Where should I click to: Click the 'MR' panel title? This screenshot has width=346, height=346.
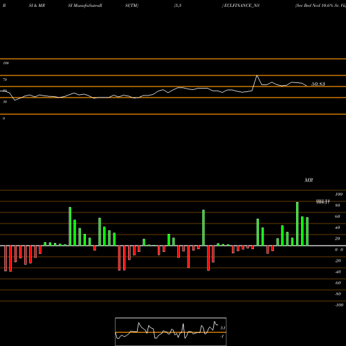(x=309, y=180)
